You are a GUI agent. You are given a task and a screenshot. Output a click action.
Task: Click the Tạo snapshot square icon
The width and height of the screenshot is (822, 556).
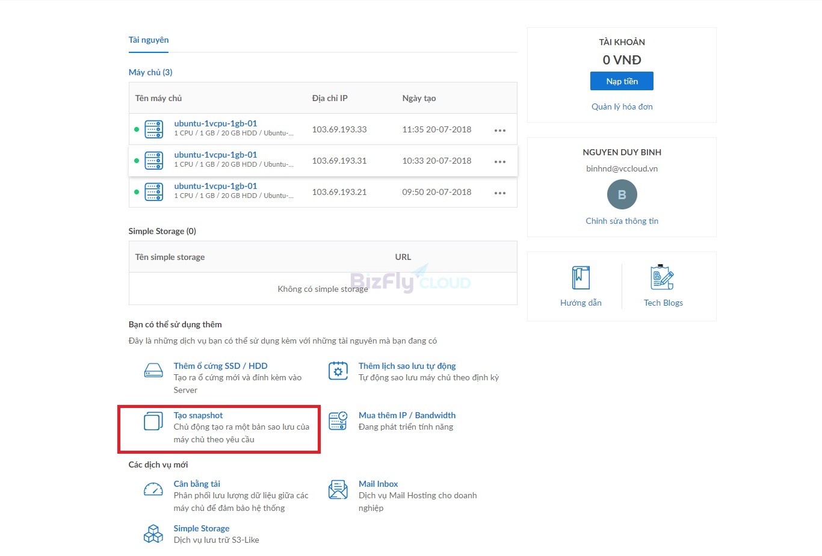[x=153, y=421]
